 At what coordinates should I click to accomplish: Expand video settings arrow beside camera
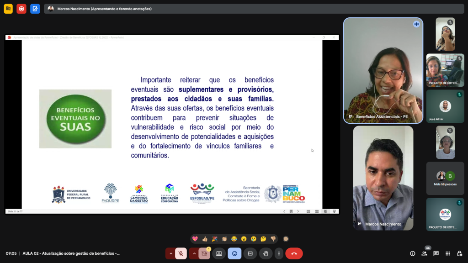click(194, 253)
